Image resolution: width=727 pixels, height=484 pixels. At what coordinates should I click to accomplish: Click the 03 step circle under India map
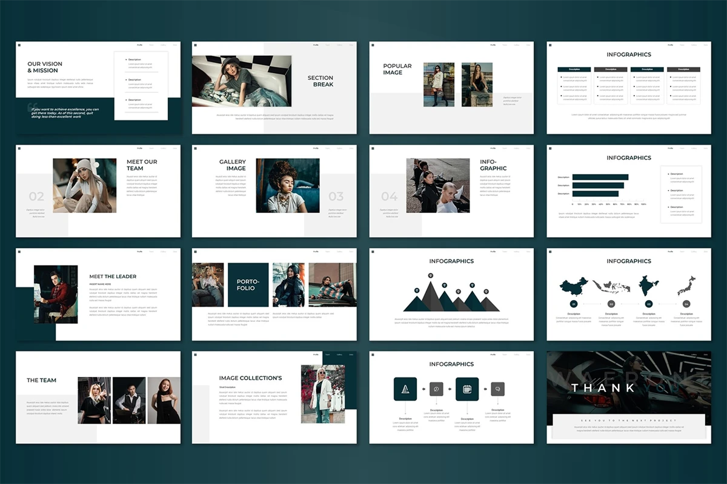click(x=649, y=304)
